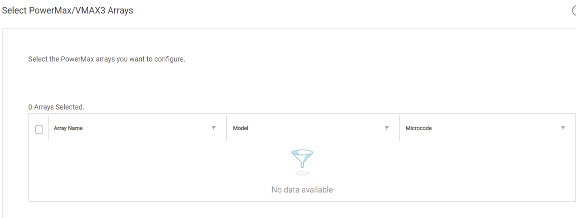
Task: Sort by the Model column header
Action: 241,128
